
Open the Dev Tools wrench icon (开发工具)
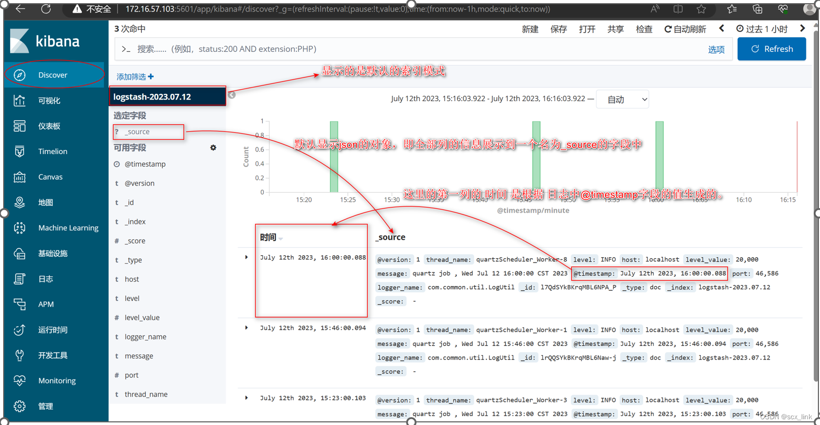[19, 355]
